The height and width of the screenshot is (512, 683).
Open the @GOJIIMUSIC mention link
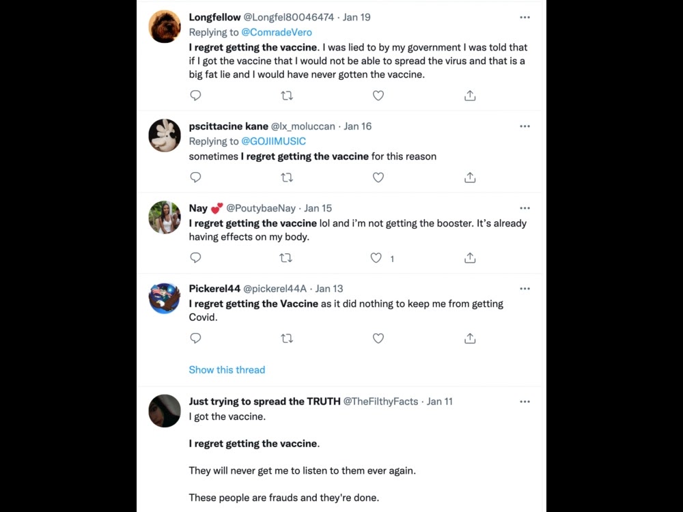coord(273,141)
